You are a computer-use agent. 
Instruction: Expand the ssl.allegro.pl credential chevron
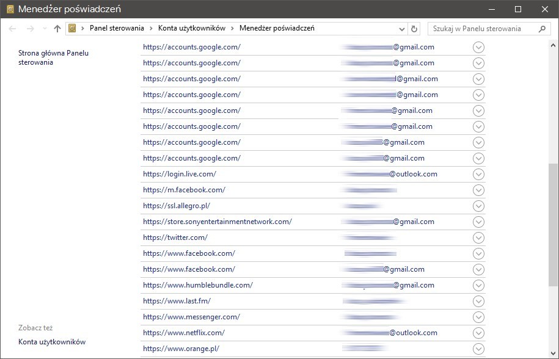point(478,206)
